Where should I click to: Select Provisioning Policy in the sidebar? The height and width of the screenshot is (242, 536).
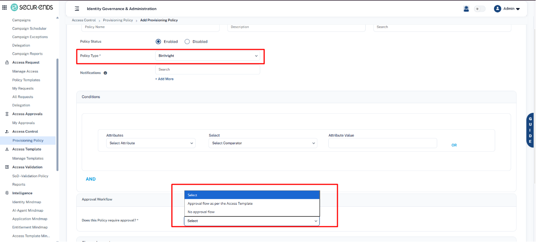[x=28, y=141]
